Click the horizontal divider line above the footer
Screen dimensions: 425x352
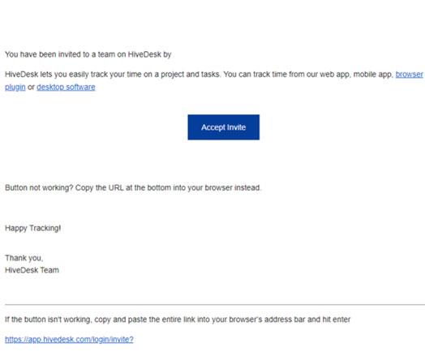[215, 305]
